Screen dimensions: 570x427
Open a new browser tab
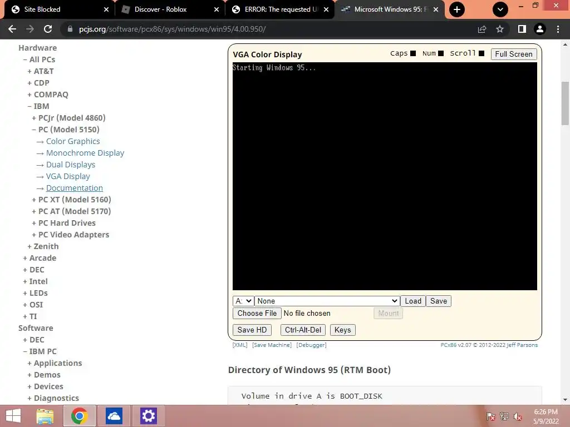[457, 9]
